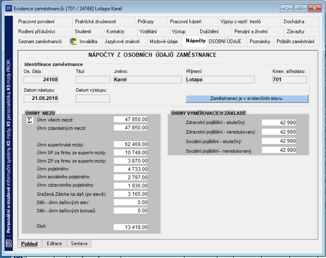Click the icon next to Invalidita tab
The image size is (326, 258).
[x=73, y=41]
